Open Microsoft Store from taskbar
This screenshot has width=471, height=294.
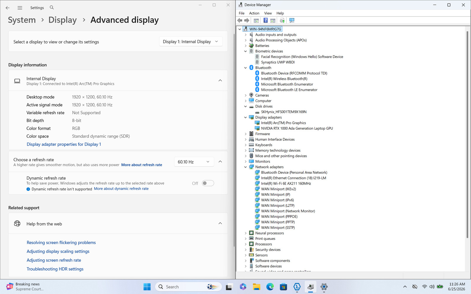(283, 287)
